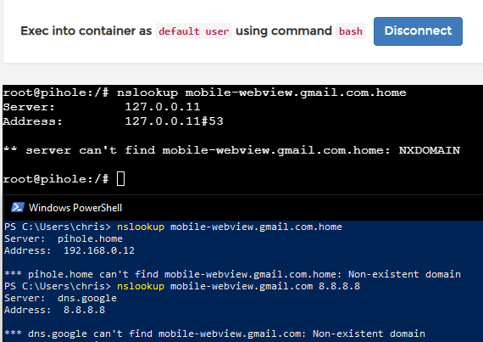
Task: Click the Server dns.google line
Action: click(x=60, y=298)
